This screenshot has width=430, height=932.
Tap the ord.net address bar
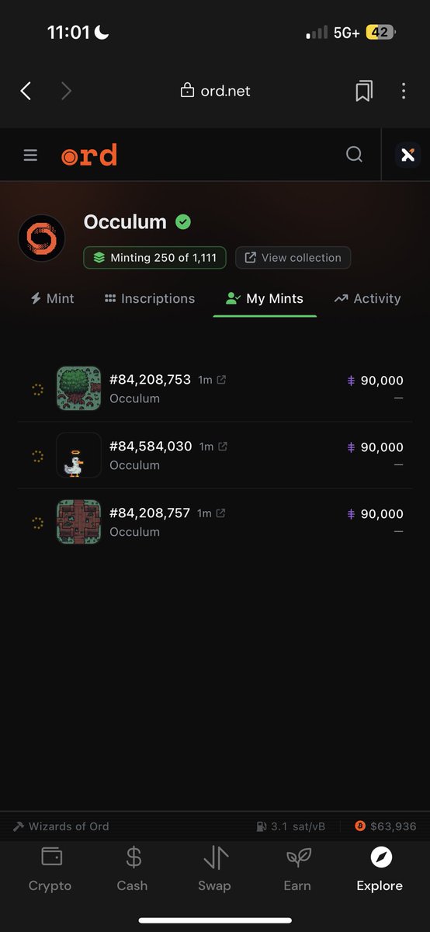click(x=215, y=91)
